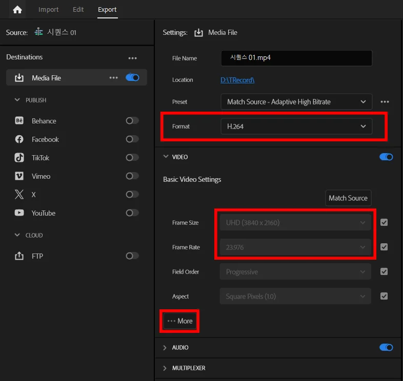Image resolution: width=403 pixels, height=381 pixels.
Task: Click the TikTok icon
Action: 19,157
